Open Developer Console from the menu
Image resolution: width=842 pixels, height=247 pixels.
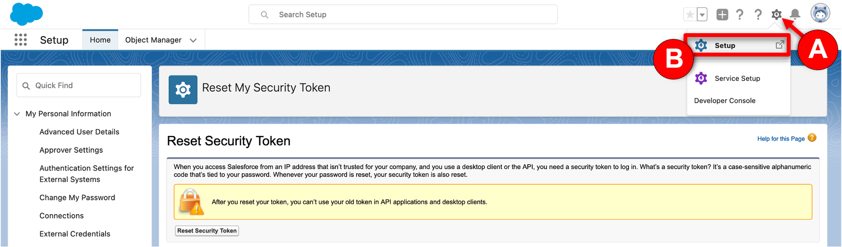725,101
